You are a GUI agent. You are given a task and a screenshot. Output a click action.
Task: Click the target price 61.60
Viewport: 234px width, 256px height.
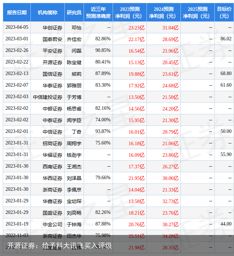pos(226,85)
